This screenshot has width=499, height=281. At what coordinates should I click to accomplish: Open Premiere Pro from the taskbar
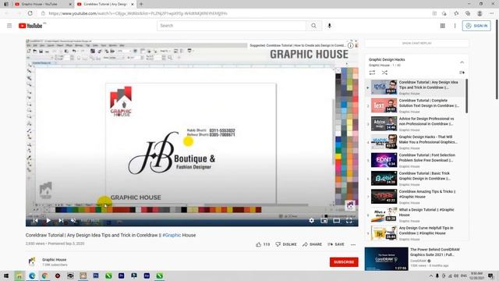(121, 276)
